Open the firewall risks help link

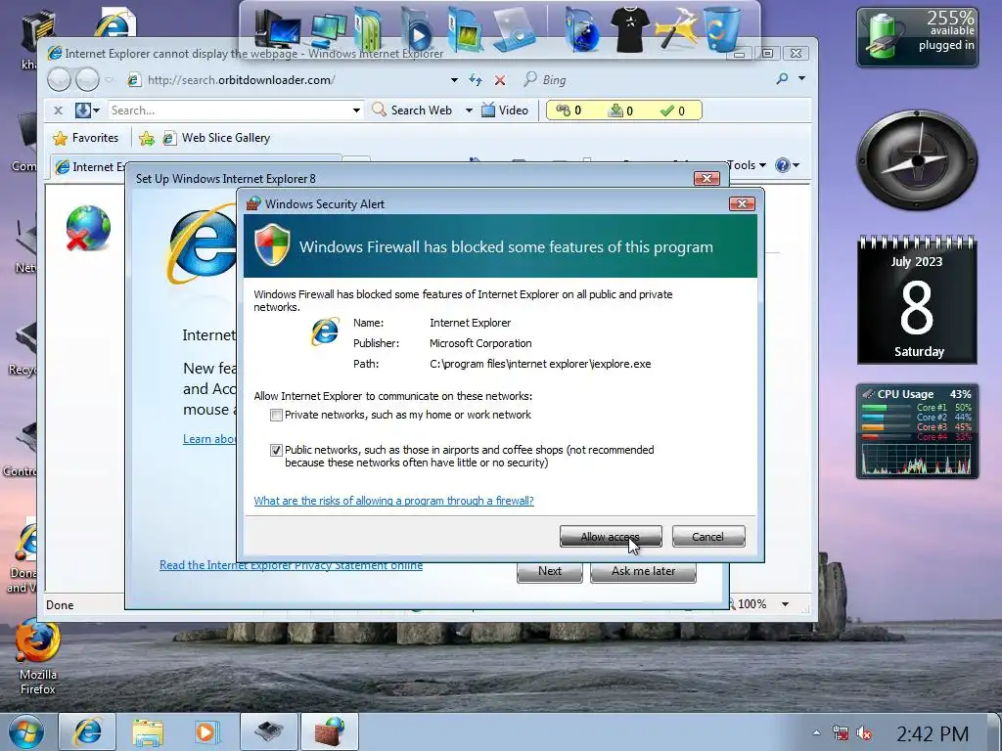[x=393, y=501]
